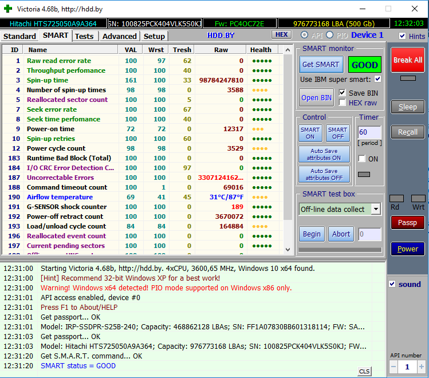Click the ID column header
The width and height of the screenshot is (429, 378).
pos(13,50)
